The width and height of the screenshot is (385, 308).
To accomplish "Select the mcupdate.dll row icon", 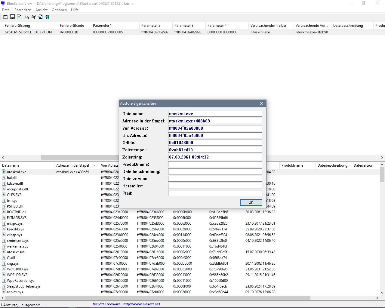I will tap(4, 189).
